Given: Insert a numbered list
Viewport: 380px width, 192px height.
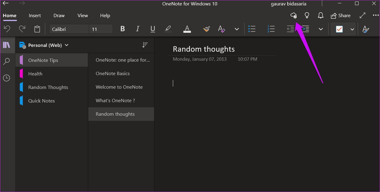Looking at the screenshot, I should pos(271,29).
